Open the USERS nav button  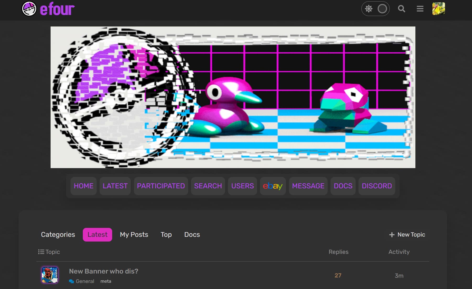(242, 186)
